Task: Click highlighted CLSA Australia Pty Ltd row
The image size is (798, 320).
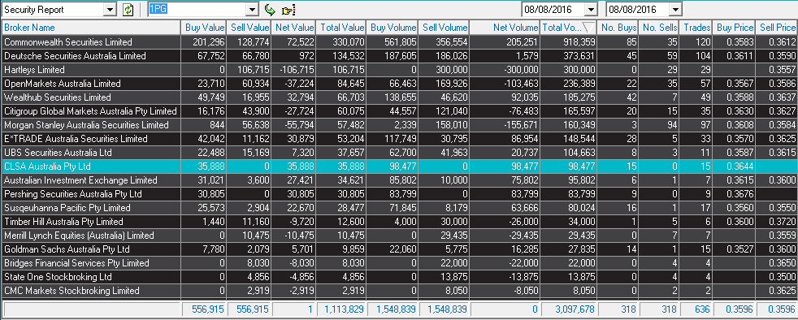Action: tap(399, 166)
